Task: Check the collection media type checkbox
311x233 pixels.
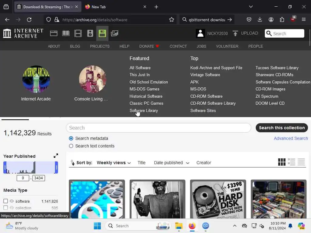Action: click(x=5, y=208)
